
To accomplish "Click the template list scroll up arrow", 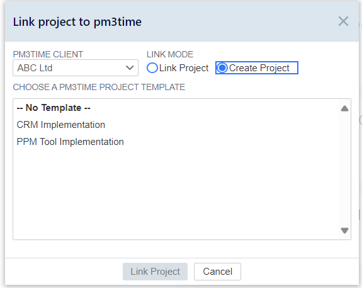I will (x=344, y=108).
